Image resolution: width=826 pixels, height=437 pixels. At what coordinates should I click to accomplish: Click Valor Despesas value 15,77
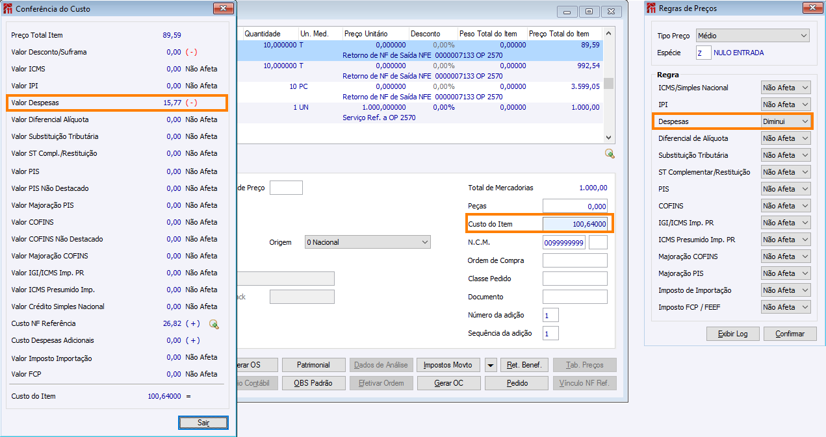coord(172,103)
